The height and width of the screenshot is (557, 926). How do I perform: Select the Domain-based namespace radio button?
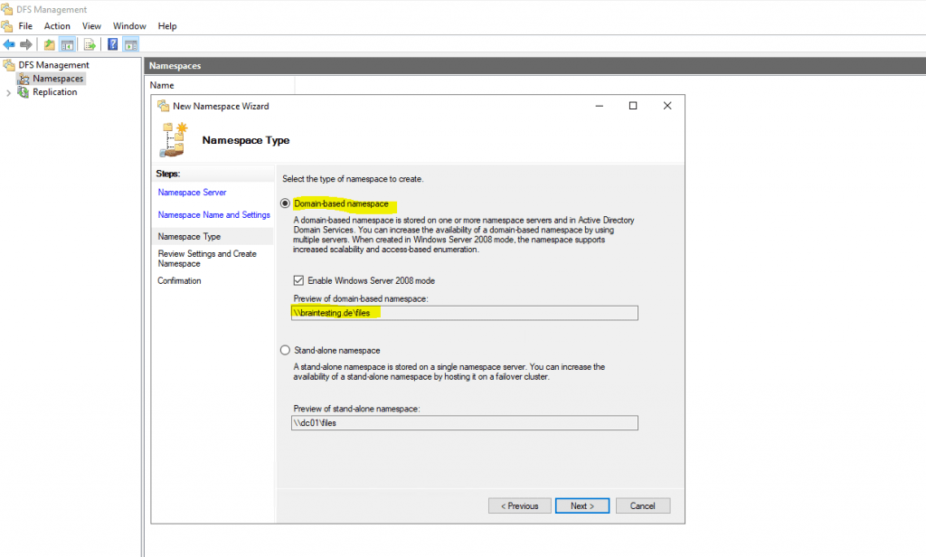click(285, 203)
